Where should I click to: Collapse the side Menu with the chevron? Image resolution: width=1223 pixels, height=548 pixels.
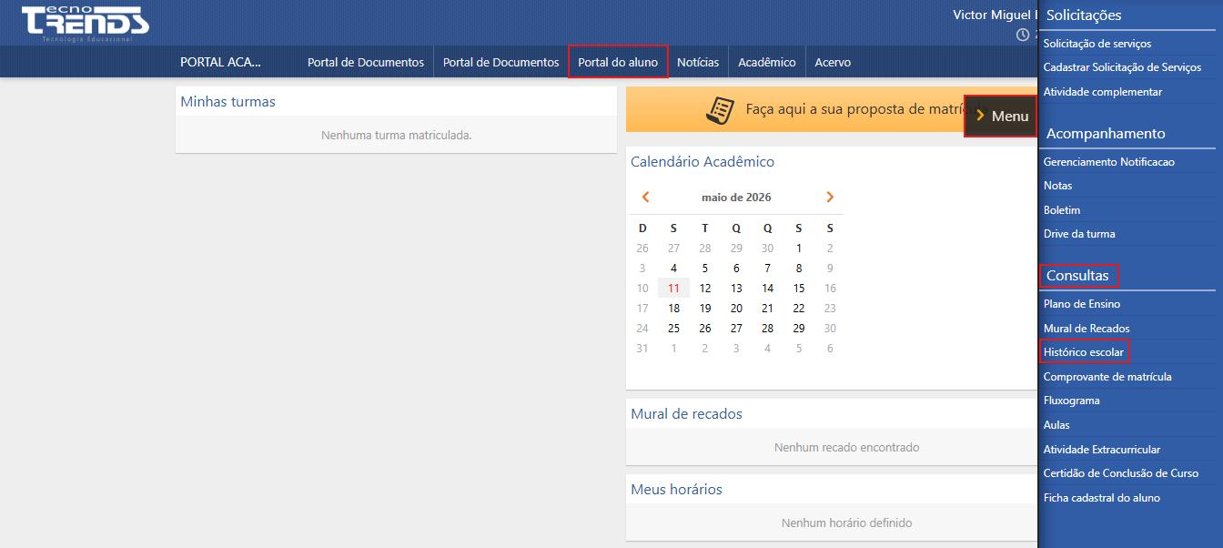(980, 116)
